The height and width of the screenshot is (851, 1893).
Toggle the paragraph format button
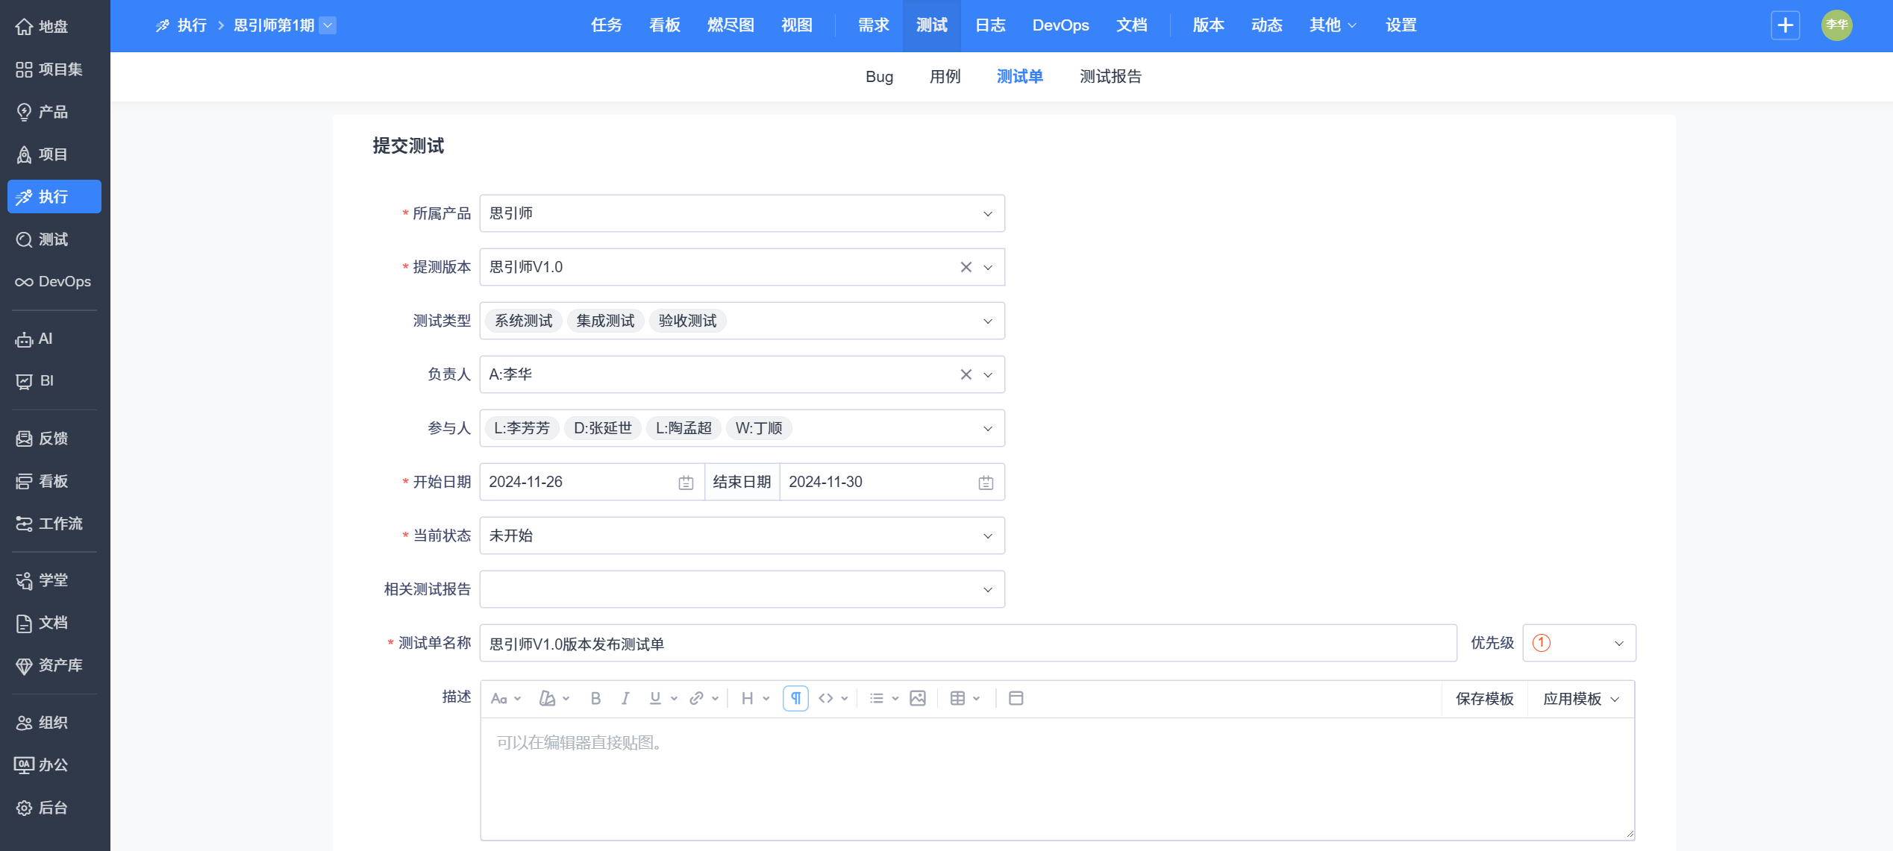click(795, 698)
